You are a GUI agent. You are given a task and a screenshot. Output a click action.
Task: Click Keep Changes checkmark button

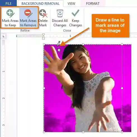[75, 18]
